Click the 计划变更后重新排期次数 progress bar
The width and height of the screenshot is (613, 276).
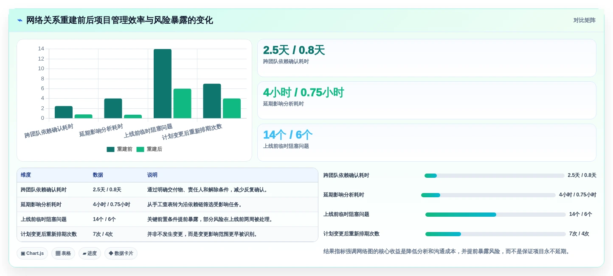click(x=495, y=234)
